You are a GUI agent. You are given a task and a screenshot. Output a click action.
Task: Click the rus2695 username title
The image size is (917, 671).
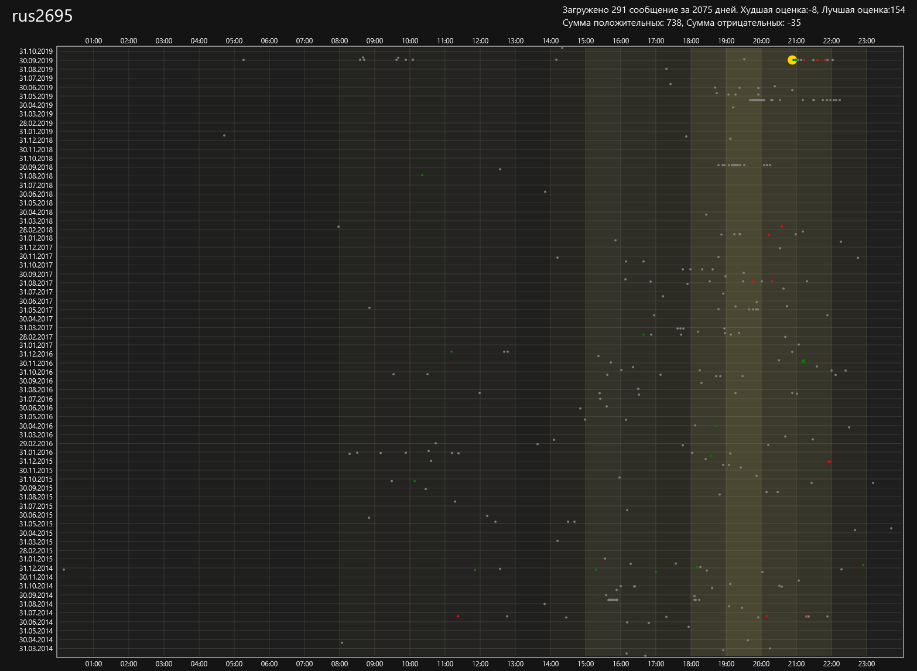[x=42, y=16]
